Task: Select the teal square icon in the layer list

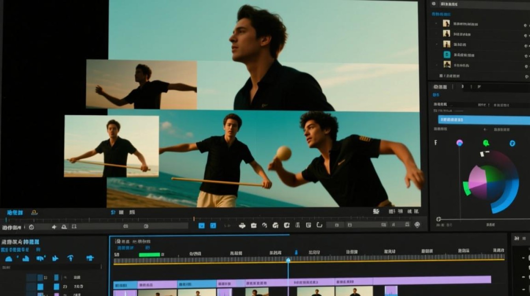Action: pos(447,55)
